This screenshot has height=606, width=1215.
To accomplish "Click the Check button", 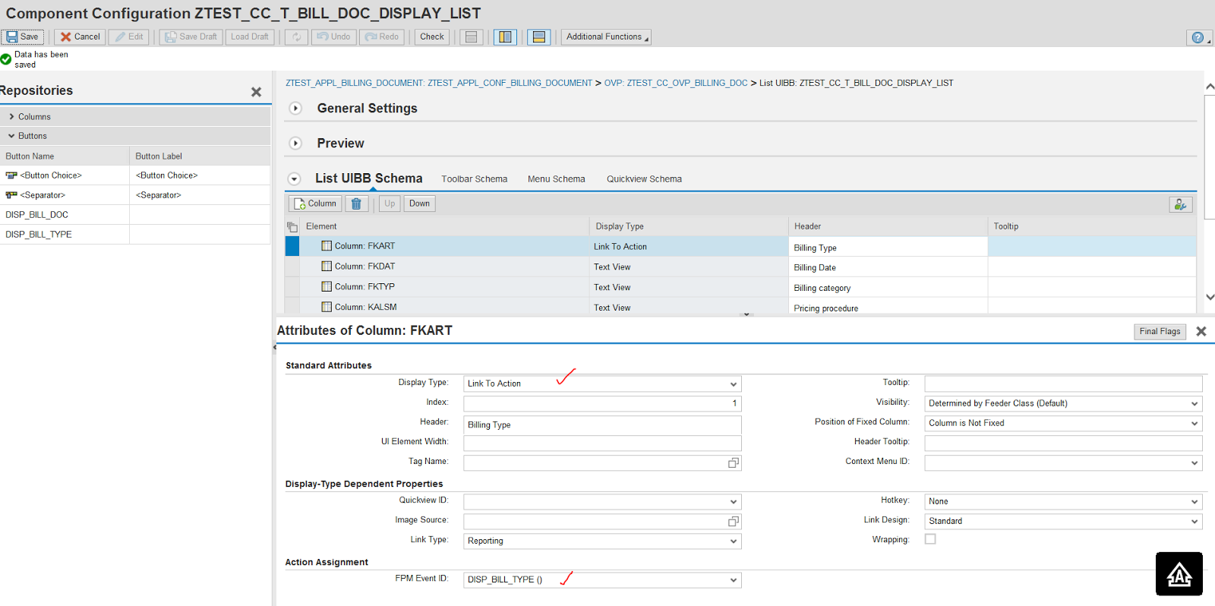I will 431,36.
